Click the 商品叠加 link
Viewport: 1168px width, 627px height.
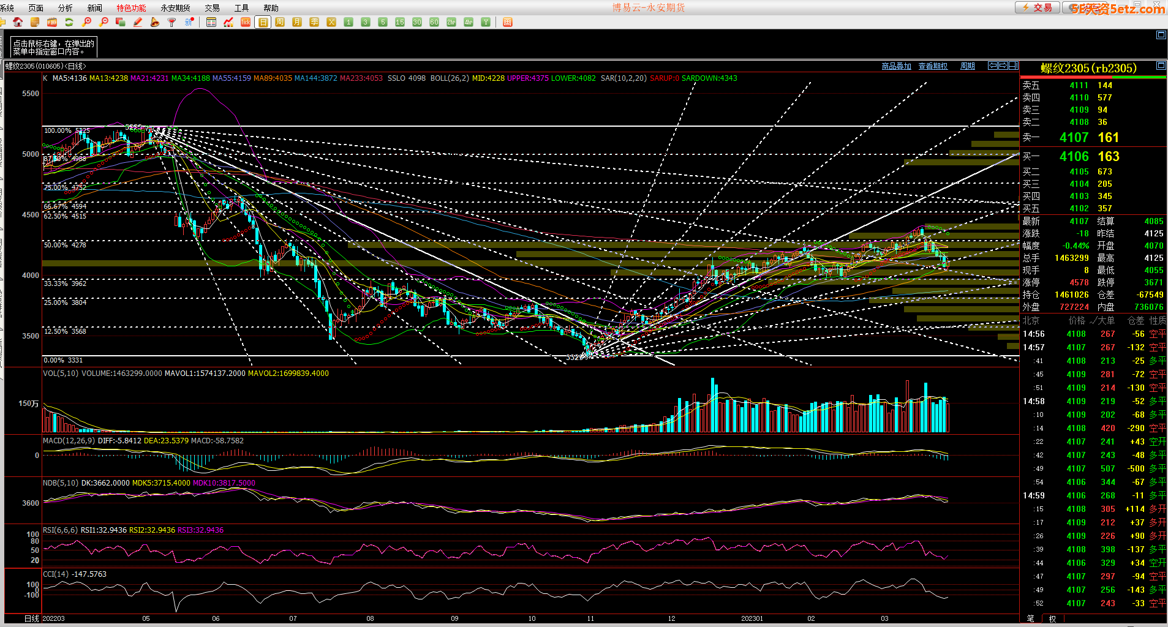point(896,66)
